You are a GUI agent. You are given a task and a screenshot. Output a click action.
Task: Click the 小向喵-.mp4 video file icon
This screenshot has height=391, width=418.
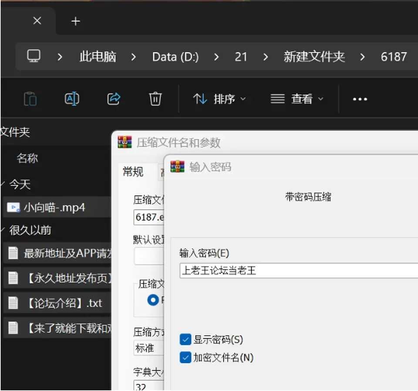point(13,208)
